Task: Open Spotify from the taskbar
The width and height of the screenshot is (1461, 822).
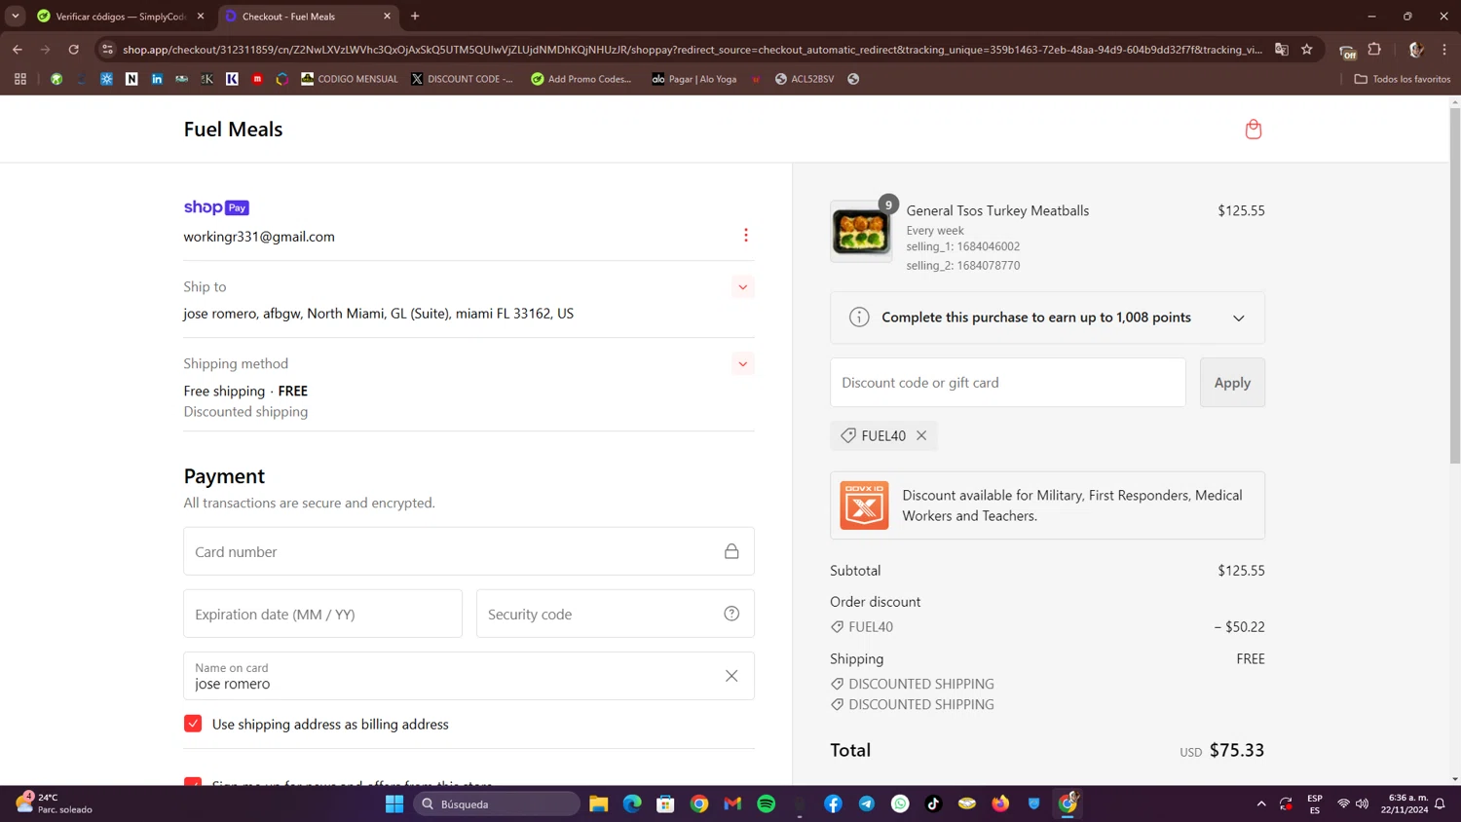Action: tap(767, 803)
